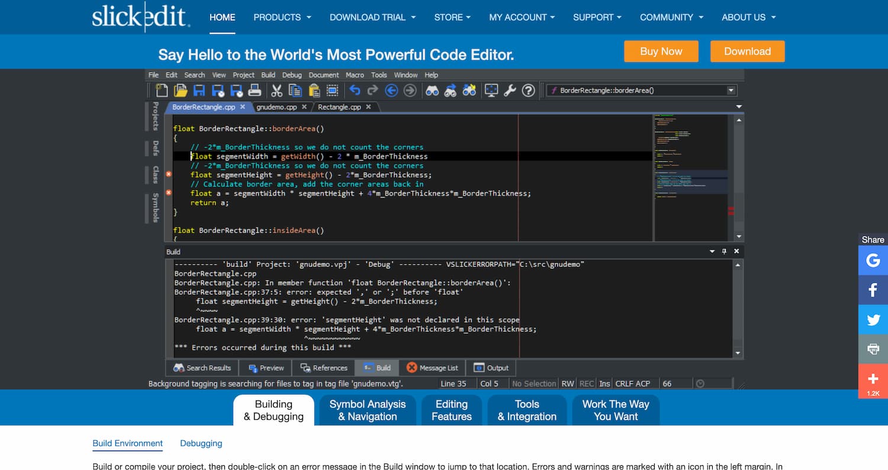Pin the Build output panel
The image size is (888, 470).
[723, 250]
